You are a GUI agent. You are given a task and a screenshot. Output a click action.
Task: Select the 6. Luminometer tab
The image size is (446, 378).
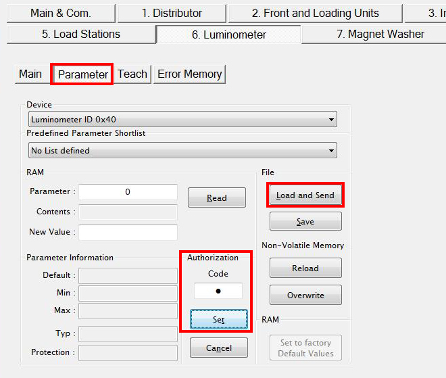tap(228, 34)
